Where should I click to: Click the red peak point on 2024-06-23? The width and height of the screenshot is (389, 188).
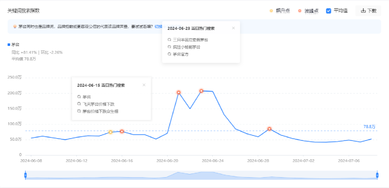tap(201, 91)
